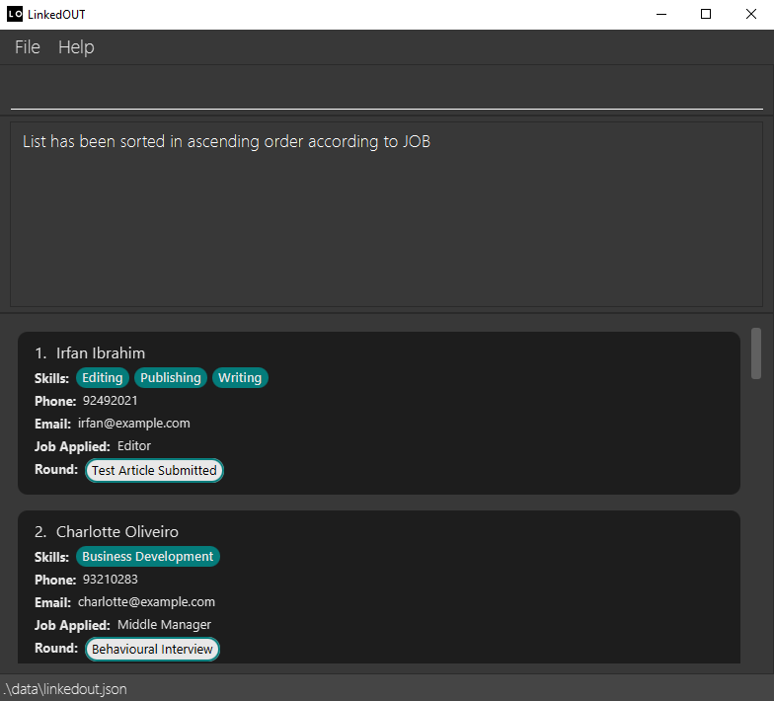Viewport: 774px width, 701px height.
Task: Click the Test Article Submitted round badge
Action: 154,471
